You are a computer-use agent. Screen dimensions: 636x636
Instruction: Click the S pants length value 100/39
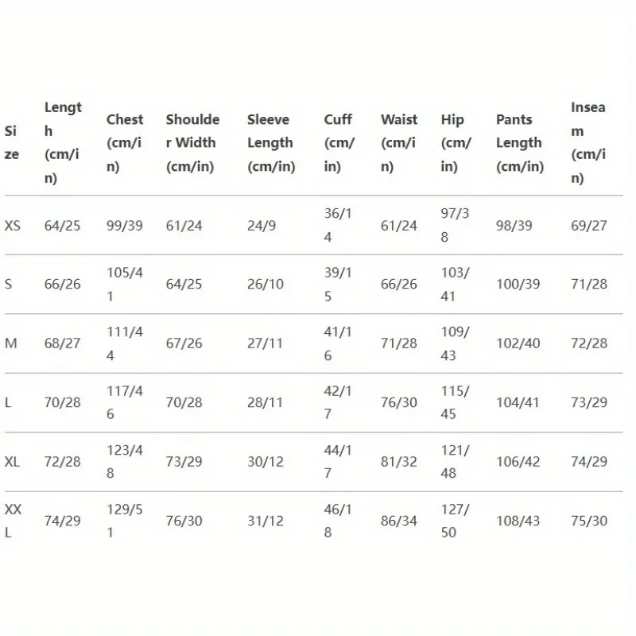pos(519,285)
